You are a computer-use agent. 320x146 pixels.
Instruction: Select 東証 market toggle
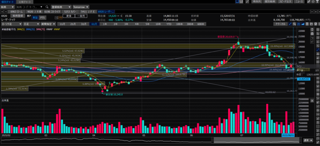[35, 18]
